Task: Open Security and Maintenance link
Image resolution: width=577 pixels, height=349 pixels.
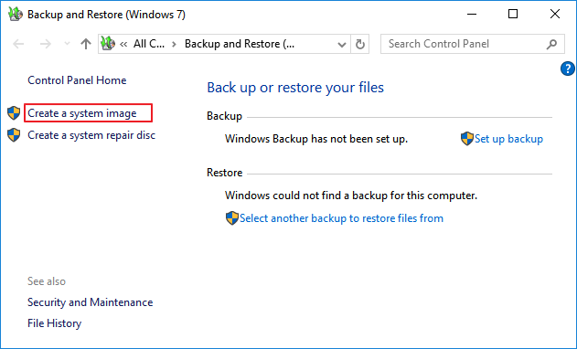Action: [x=91, y=302]
